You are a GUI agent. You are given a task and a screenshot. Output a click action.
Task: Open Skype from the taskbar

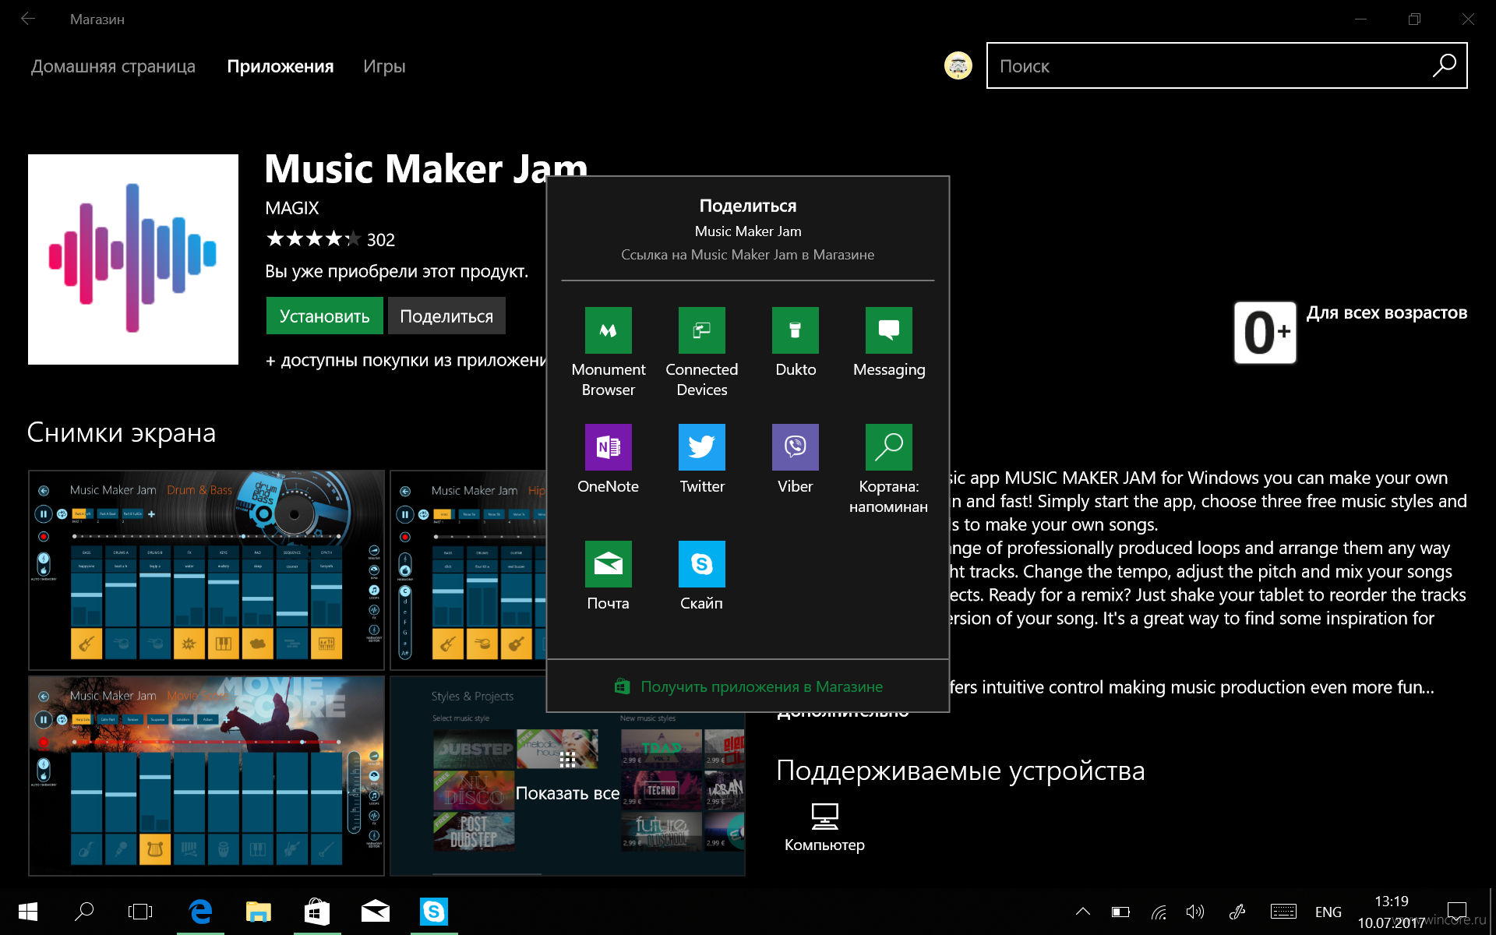434,912
